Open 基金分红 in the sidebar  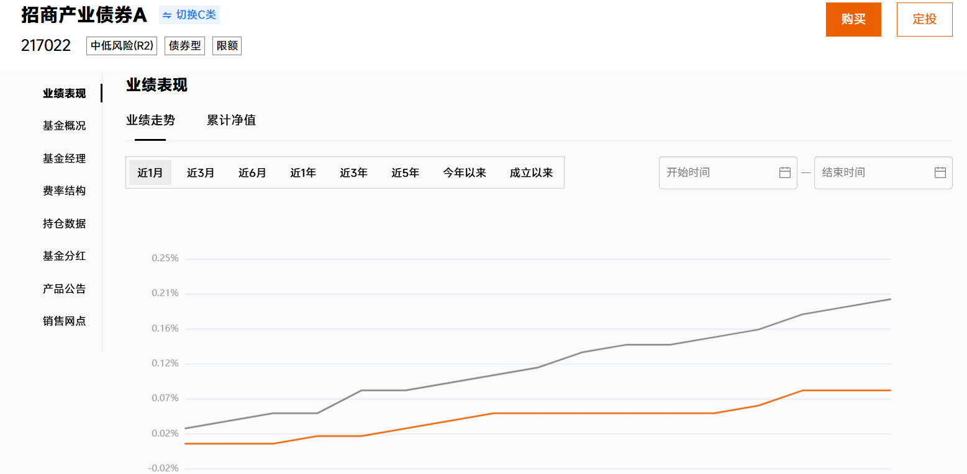[x=64, y=256]
